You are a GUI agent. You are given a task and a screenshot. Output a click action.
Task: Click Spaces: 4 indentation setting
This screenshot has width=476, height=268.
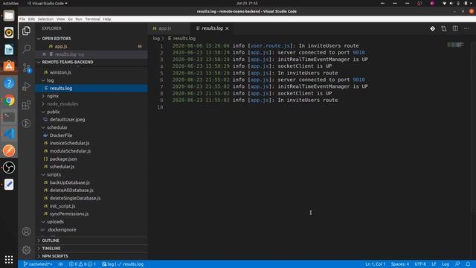click(x=400, y=264)
